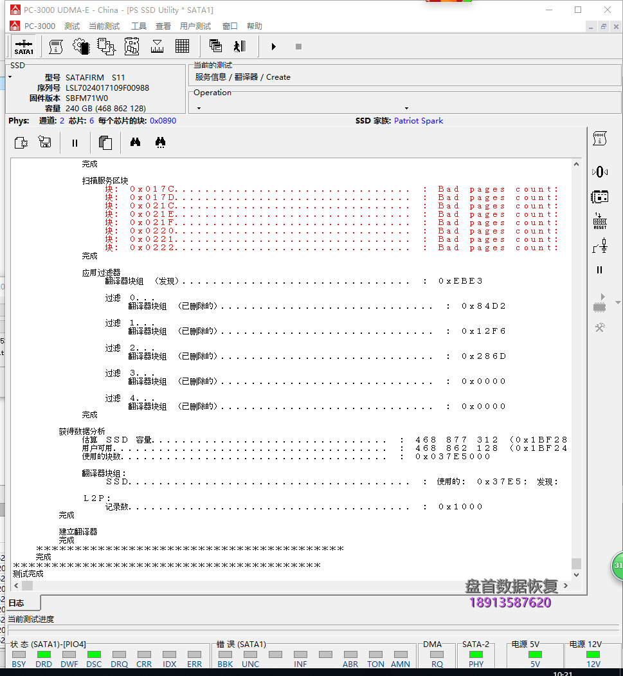Open the right Operation dropdown arrow
Image resolution: width=623 pixels, height=676 pixels.
[x=406, y=108]
